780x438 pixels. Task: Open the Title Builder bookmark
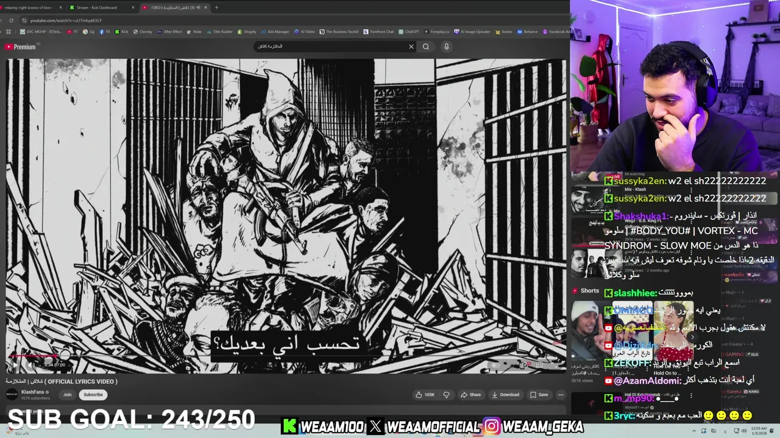(x=220, y=32)
